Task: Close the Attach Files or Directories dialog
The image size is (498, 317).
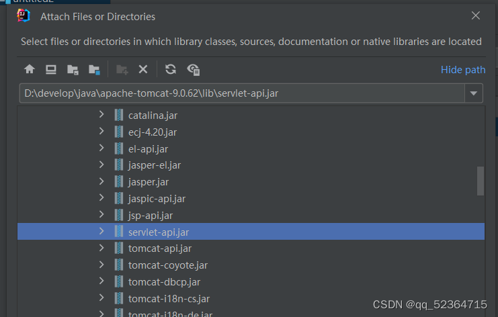Action: tap(475, 15)
